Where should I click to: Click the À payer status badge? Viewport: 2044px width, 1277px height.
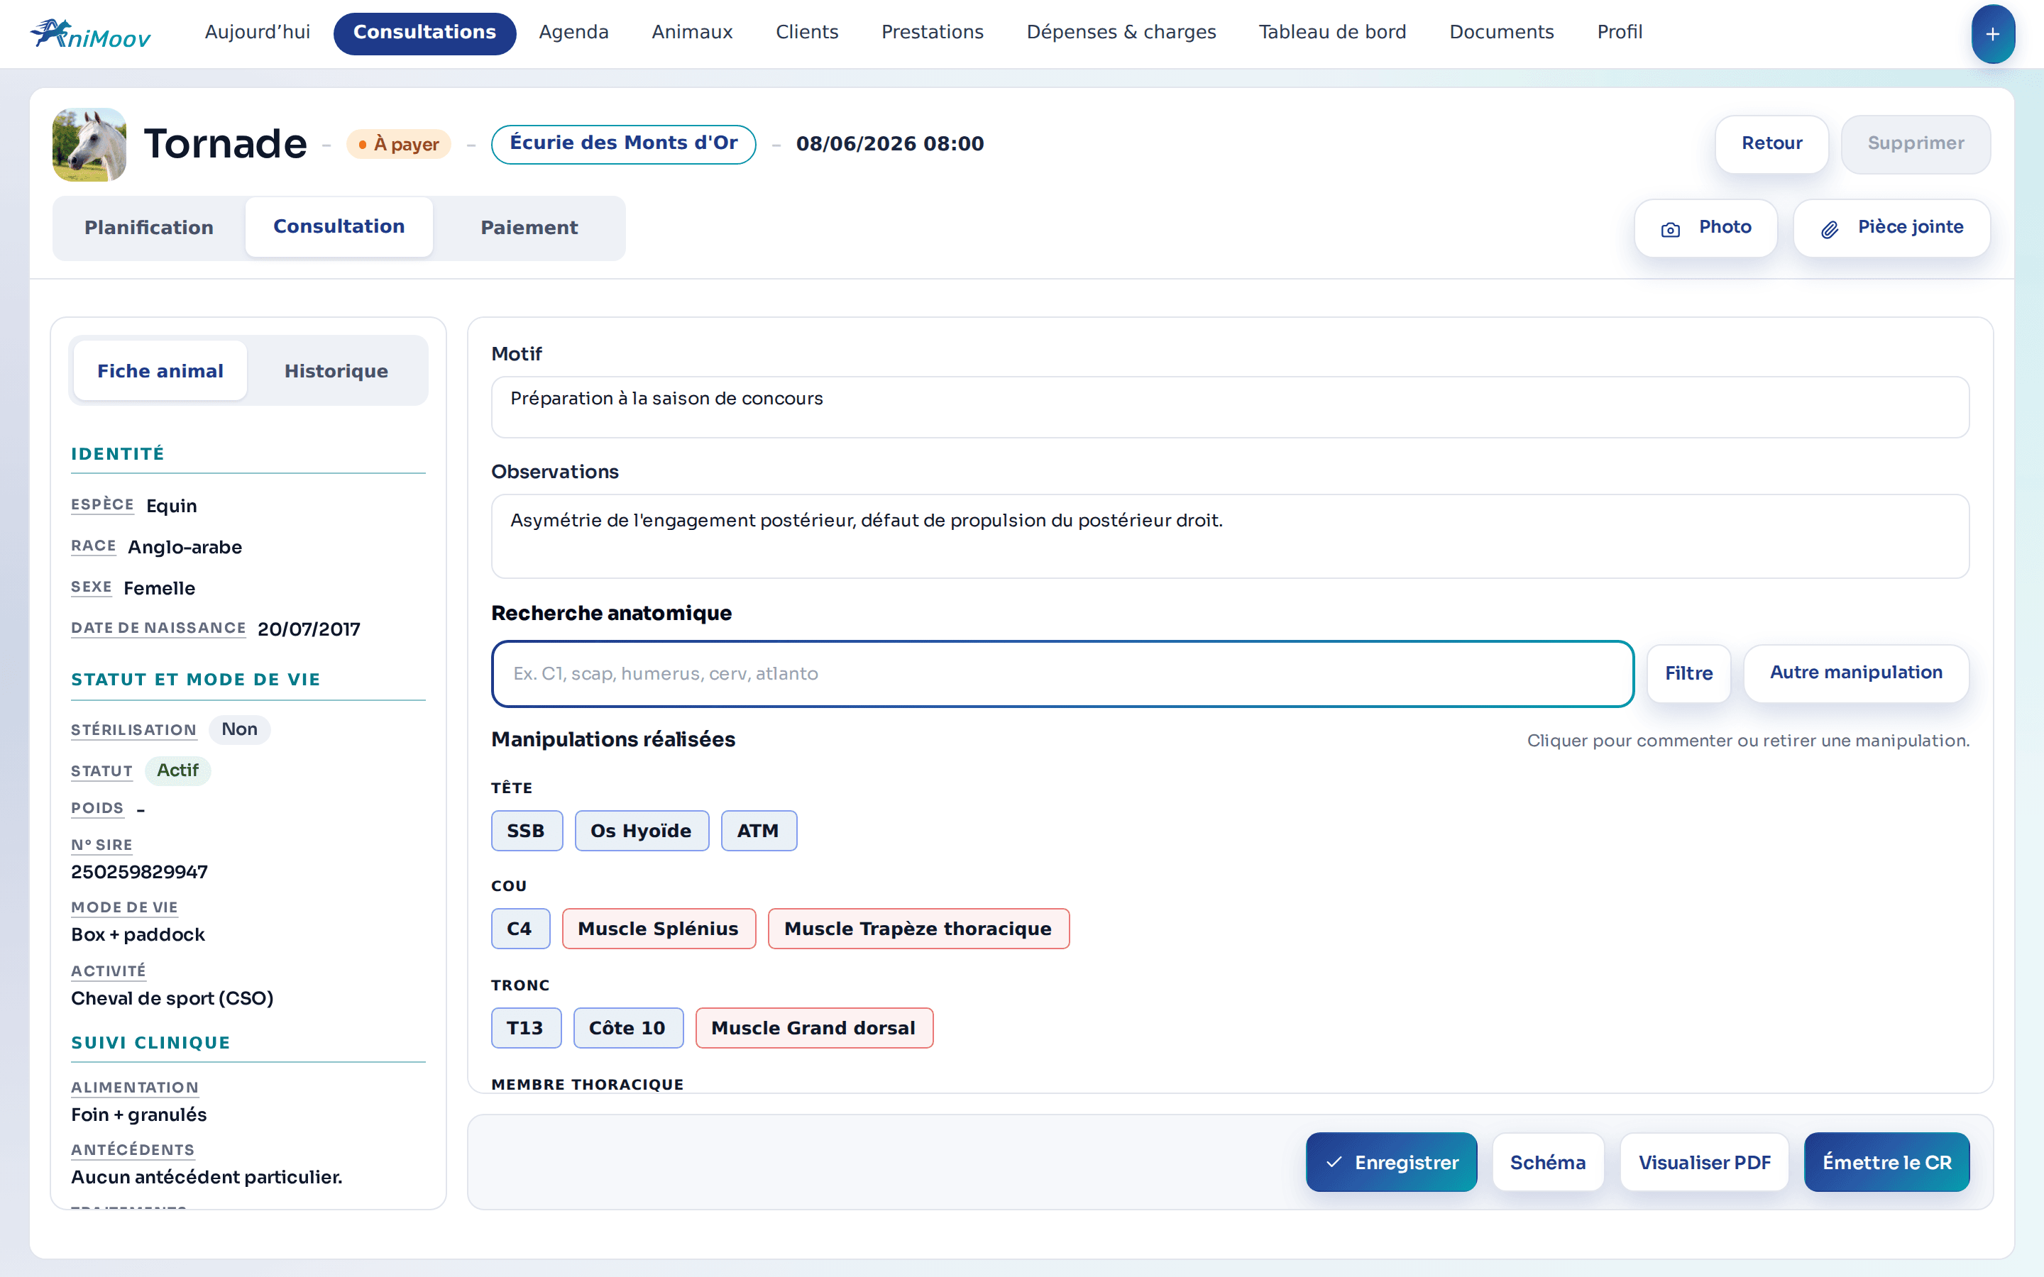click(399, 145)
